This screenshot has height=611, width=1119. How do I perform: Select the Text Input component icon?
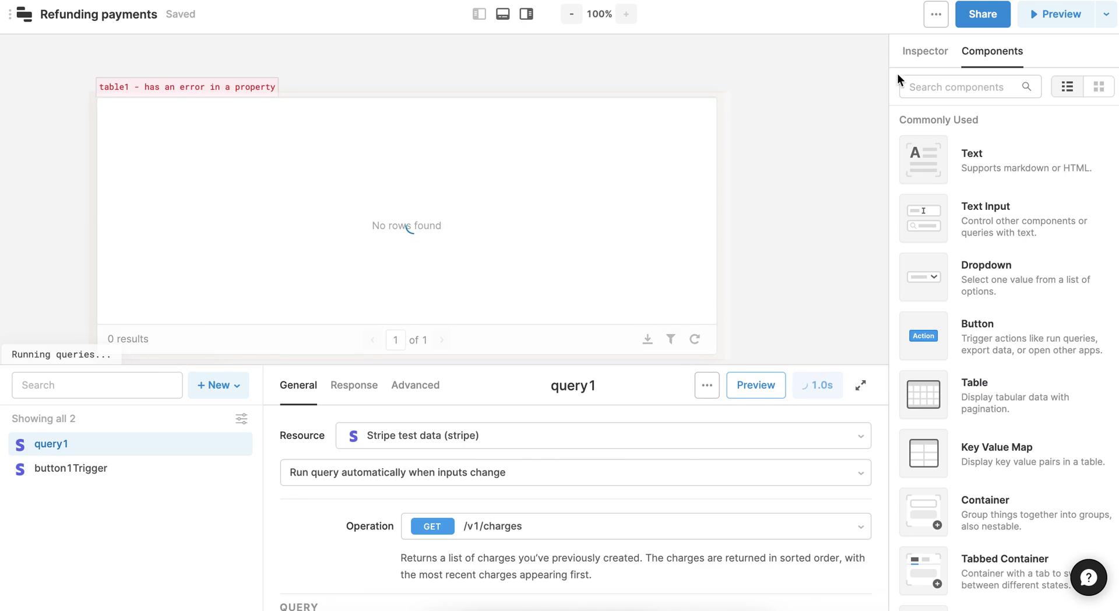click(923, 219)
